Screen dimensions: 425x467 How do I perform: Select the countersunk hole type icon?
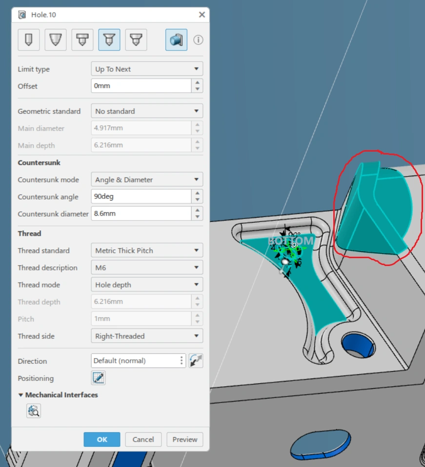(x=109, y=40)
